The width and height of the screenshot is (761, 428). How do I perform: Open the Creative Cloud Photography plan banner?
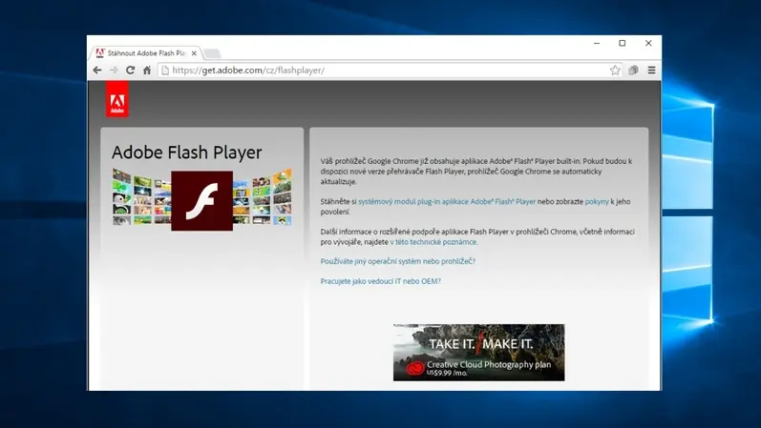[479, 353]
